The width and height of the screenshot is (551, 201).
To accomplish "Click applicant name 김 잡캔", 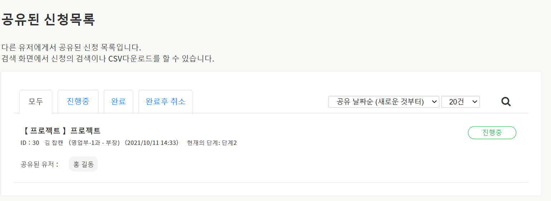I will (x=54, y=143).
